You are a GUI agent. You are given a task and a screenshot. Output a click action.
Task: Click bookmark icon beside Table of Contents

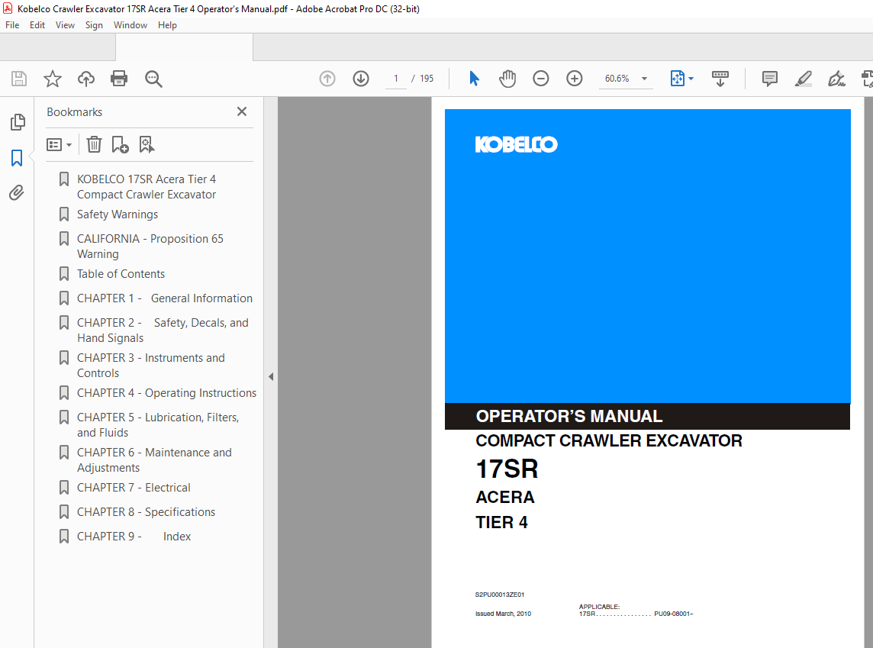64,274
